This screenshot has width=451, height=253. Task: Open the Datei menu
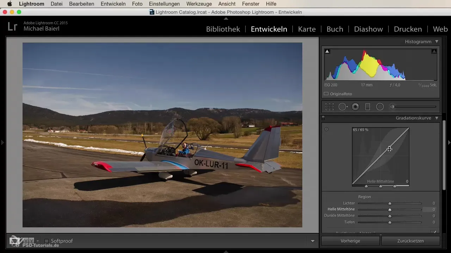pyautogui.click(x=57, y=4)
